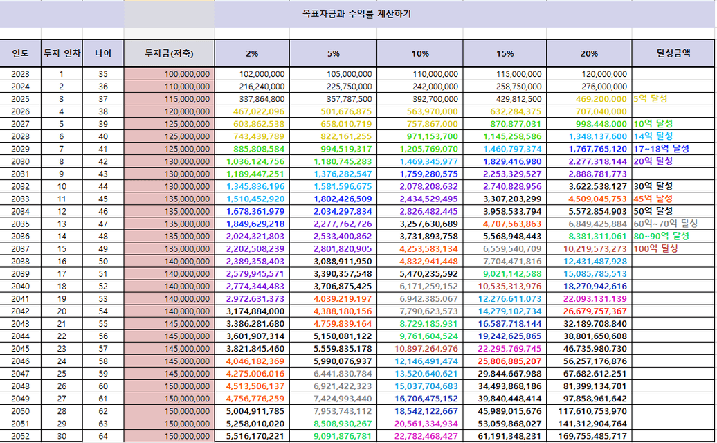
Task: Select the 10% return rate header
Action: click(x=419, y=53)
